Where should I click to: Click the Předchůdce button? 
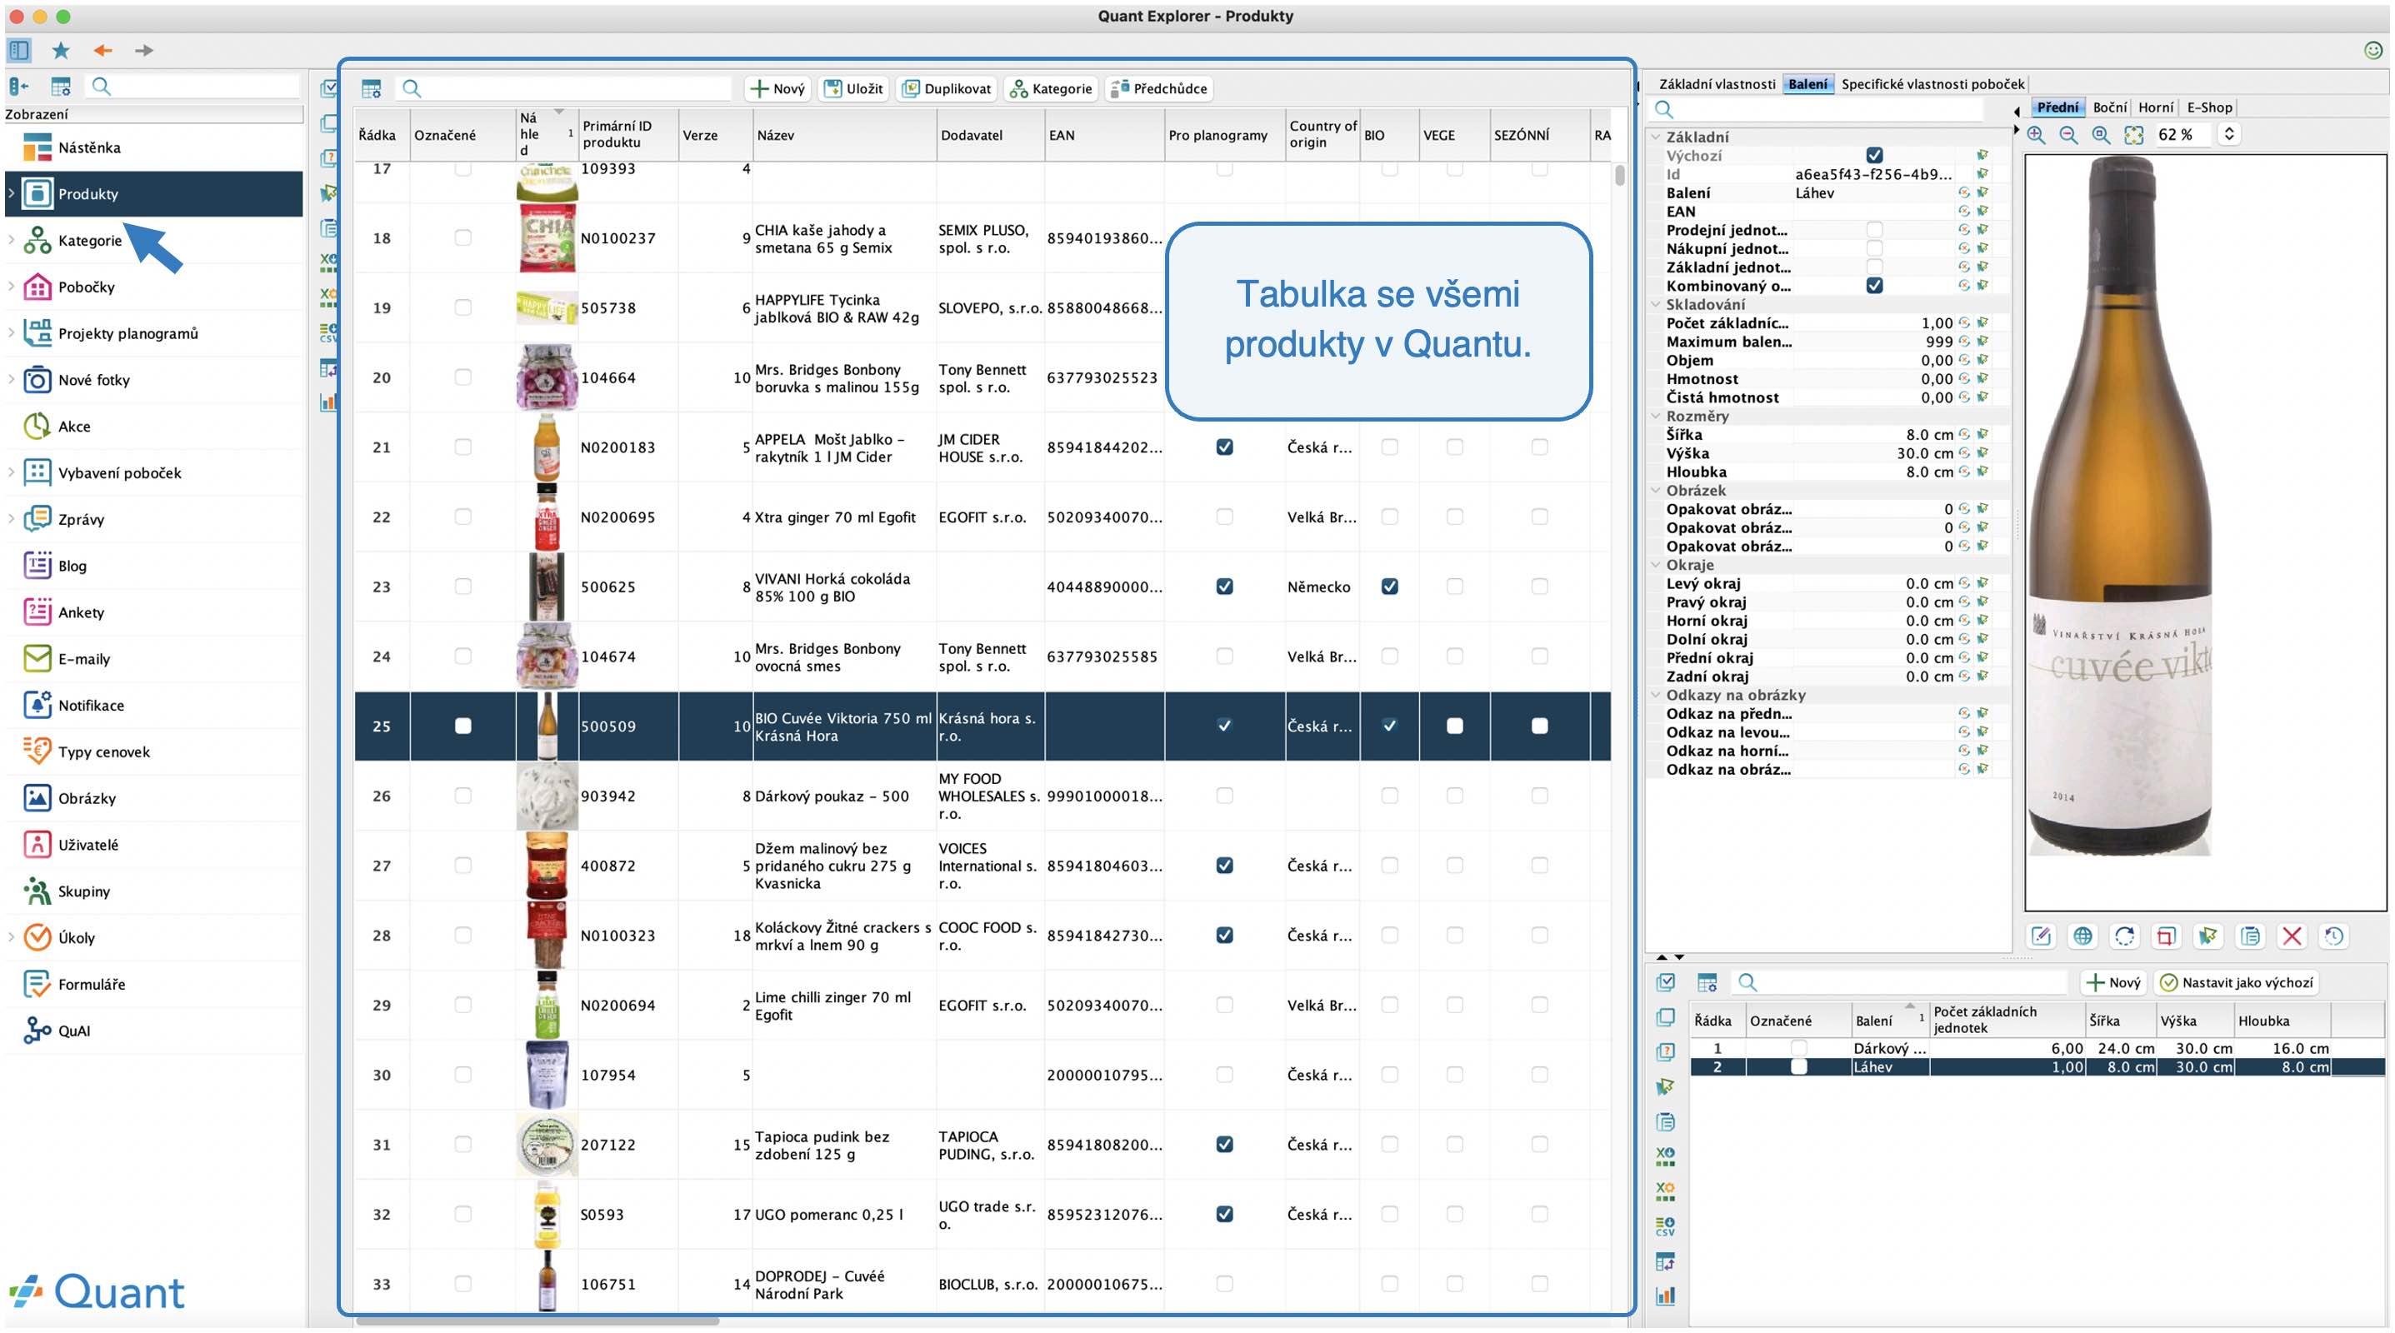pos(1158,89)
